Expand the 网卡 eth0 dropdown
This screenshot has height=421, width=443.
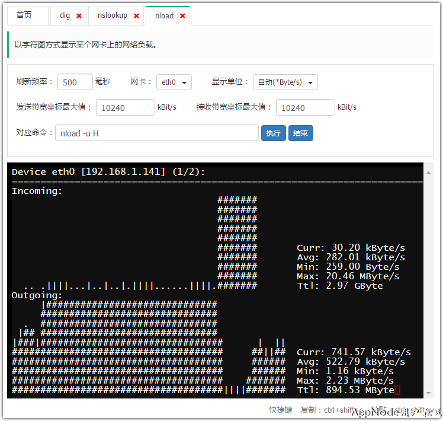tap(174, 82)
